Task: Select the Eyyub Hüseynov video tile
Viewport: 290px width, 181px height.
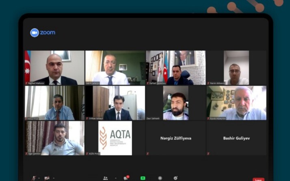Action: (236, 103)
